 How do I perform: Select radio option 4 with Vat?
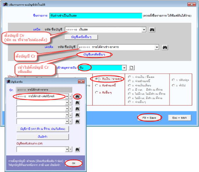129,90
